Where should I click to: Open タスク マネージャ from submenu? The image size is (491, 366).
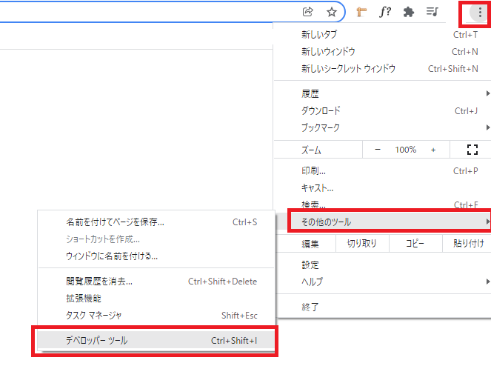pos(94,315)
